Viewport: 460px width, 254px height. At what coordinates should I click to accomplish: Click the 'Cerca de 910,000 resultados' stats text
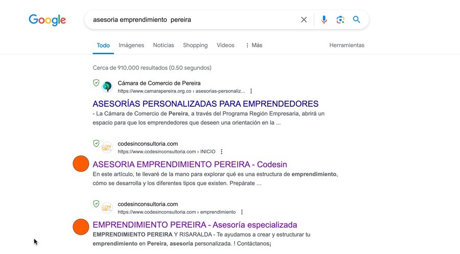tap(152, 68)
